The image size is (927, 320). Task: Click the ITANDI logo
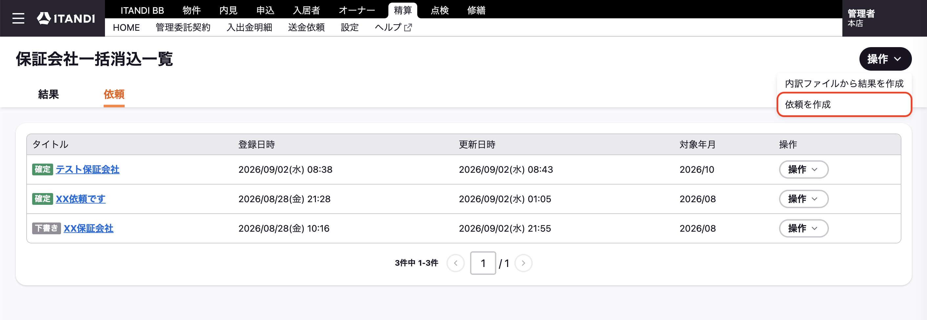(x=66, y=18)
